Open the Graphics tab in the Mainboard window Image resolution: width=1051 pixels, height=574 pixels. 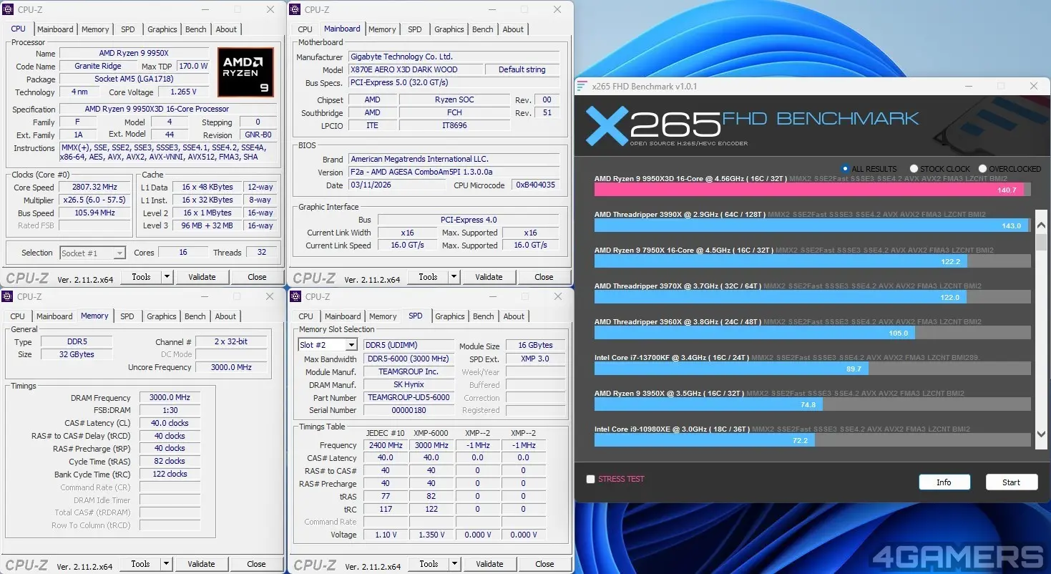click(449, 29)
